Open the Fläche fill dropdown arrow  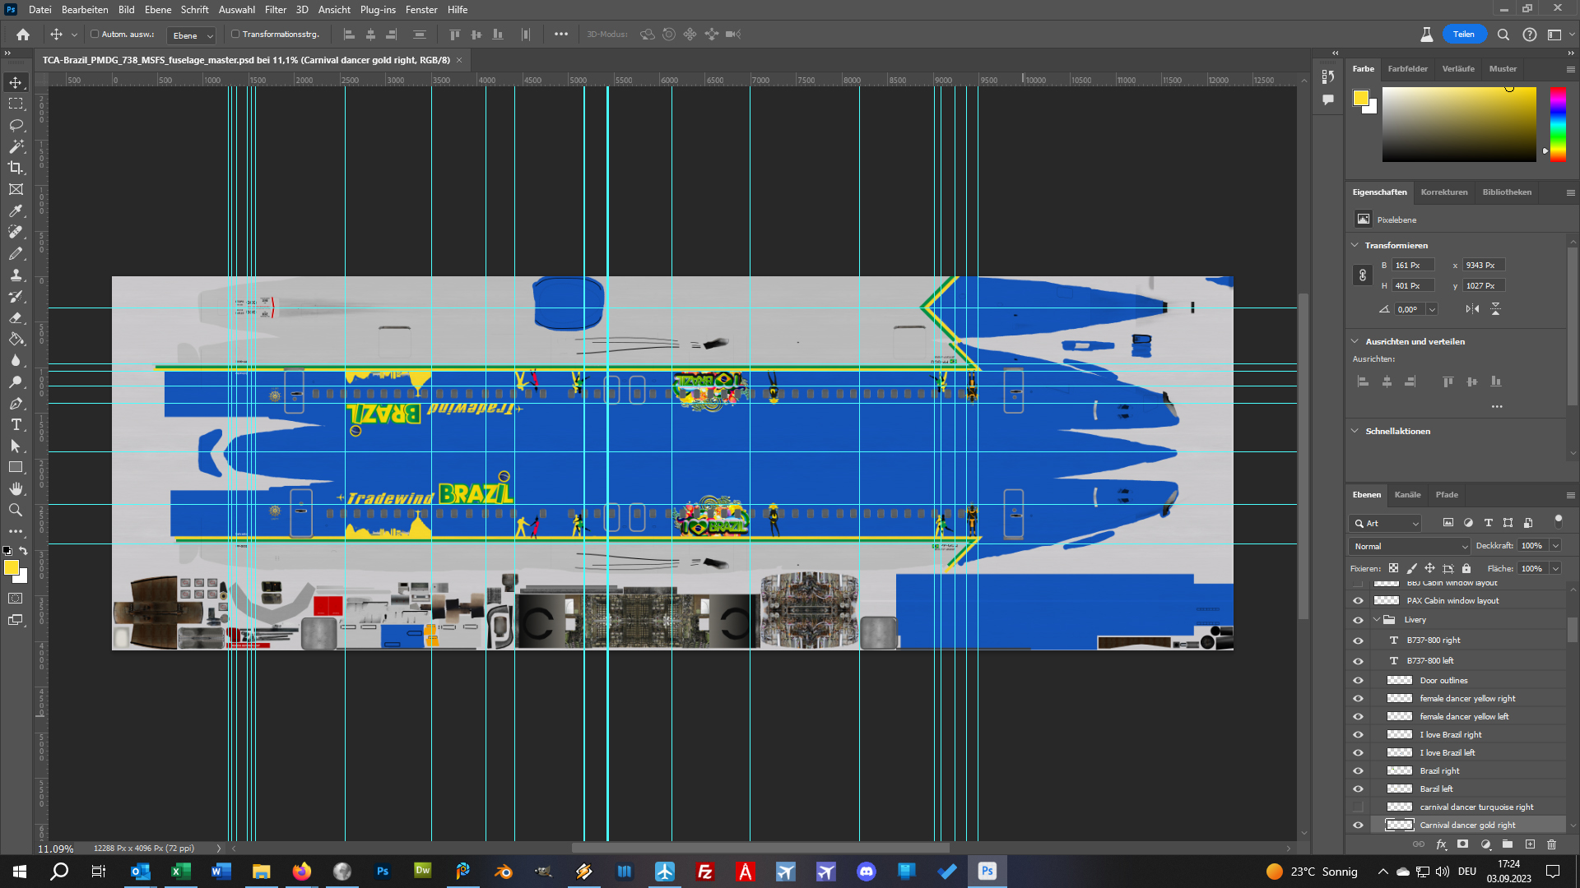1555,569
